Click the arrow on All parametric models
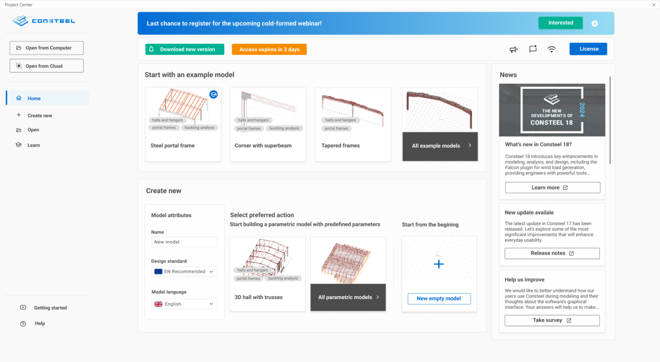660x362 pixels. tap(378, 297)
